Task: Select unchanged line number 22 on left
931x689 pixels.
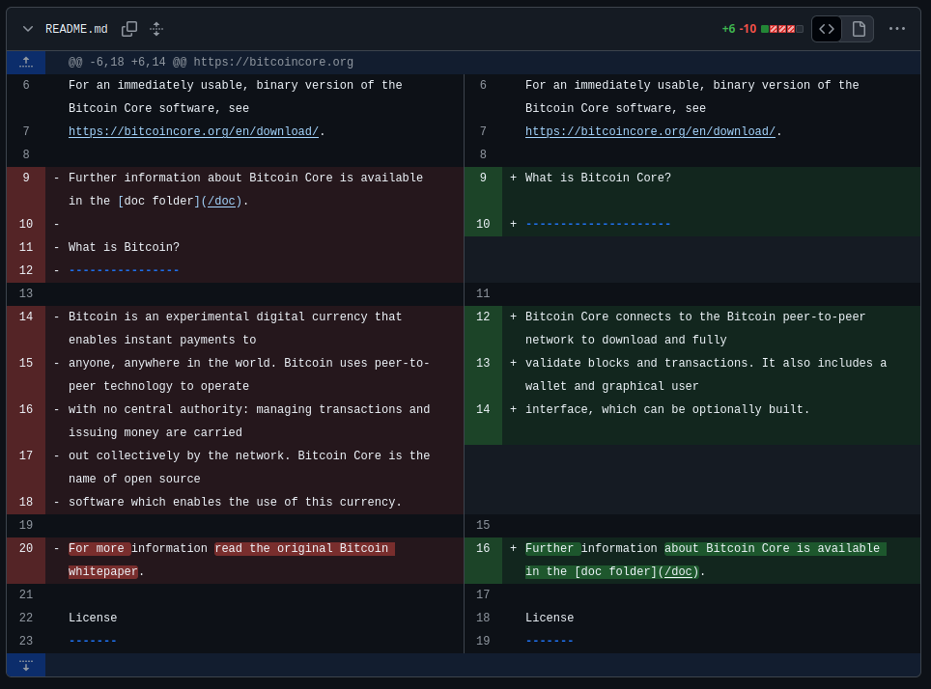Action: coord(26,618)
